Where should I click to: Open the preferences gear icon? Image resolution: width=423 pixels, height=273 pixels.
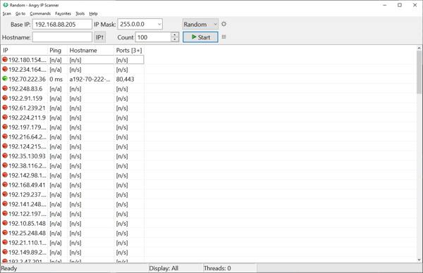click(x=223, y=24)
